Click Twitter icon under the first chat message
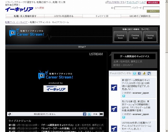The height and width of the screenshot is (132, 168). click(x=124, y=96)
